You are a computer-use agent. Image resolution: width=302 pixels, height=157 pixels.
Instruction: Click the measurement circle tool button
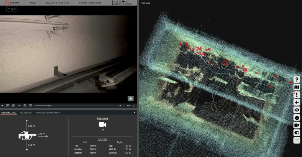pyautogui.click(x=297, y=118)
